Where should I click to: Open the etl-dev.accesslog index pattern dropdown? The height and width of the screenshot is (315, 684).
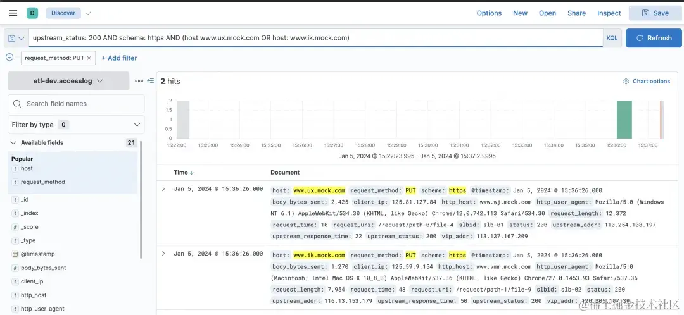68,81
